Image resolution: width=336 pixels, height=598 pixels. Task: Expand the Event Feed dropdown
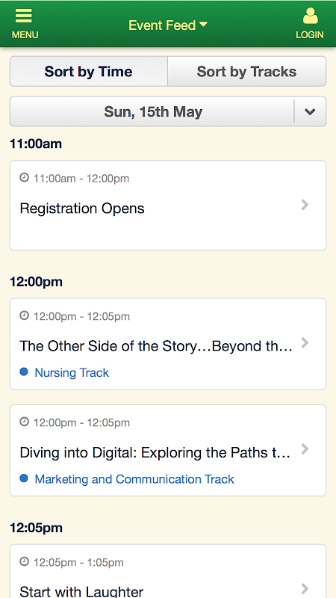pos(168,25)
